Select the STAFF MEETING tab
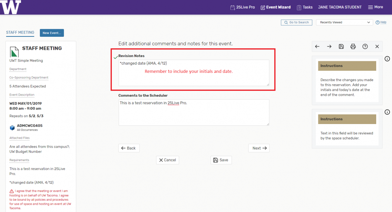392x212 pixels. click(x=20, y=33)
